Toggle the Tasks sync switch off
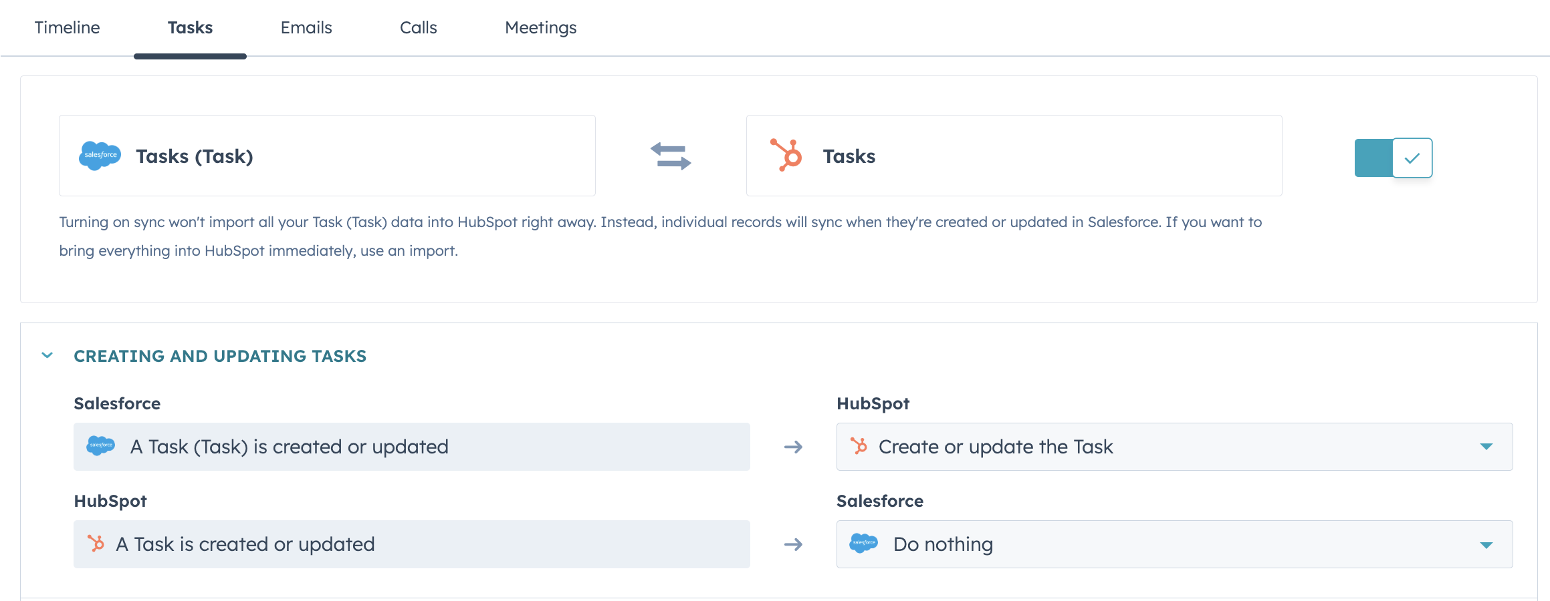The height and width of the screenshot is (601, 1550). coord(1394,158)
